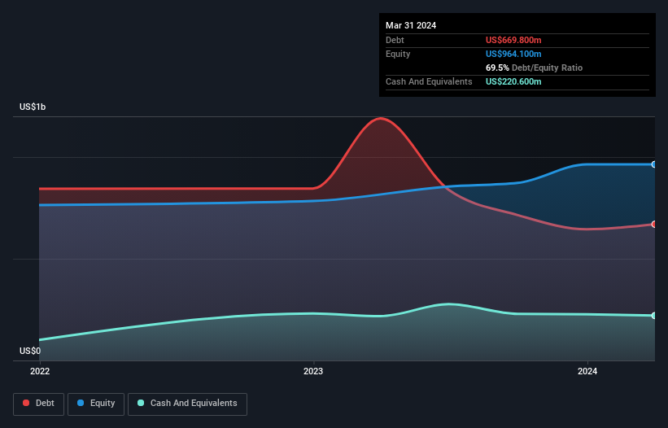Click the 69.5% Debt/Equity Ratio text
This screenshot has height=428, width=668.
click(x=534, y=68)
